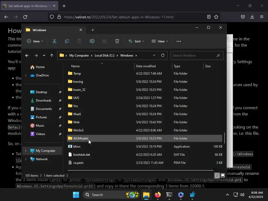The width and height of the screenshot is (268, 201).
Task: Open the New dropdown menu
Action: tap(35, 41)
